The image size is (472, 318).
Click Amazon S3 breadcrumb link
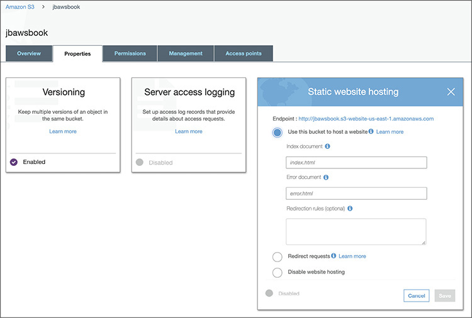tap(20, 7)
